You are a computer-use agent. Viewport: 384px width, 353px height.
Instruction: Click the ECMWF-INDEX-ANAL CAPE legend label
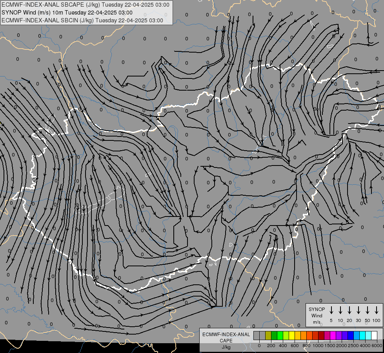[x=226, y=337]
